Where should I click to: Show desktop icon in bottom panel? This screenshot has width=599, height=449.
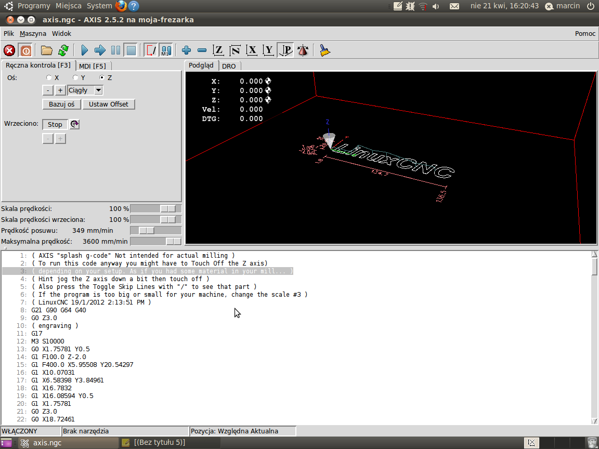6,443
